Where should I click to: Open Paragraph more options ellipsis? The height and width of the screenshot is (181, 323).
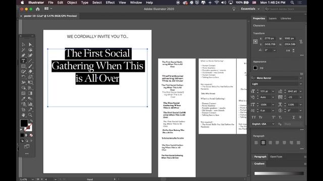tap(302, 149)
